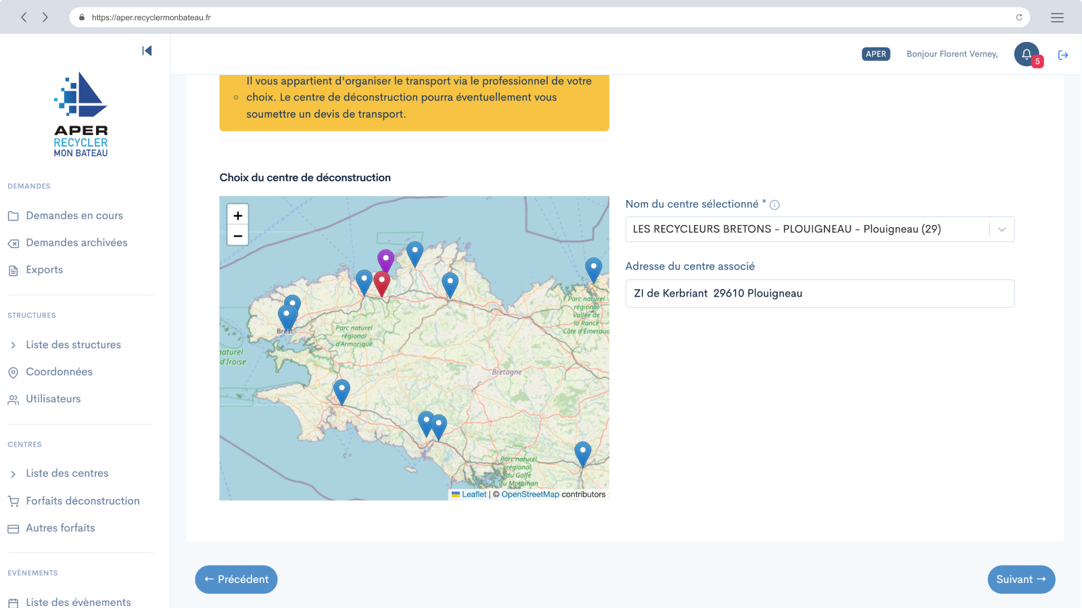Viewport: 1082px width, 608px height.
Task: Open the Leaflet link in map attribution
Action: (474, 495)
